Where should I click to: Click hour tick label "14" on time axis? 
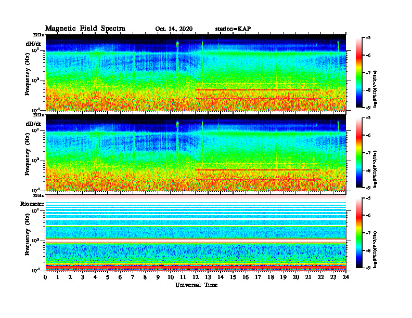(x=221, y=277)
